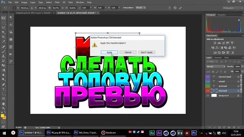Cancel transform with the circle-slash icon
244x137 pixels.
pos(175,8)
